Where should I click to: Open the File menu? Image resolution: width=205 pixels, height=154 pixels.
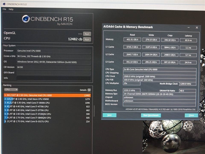coord(4,9)
